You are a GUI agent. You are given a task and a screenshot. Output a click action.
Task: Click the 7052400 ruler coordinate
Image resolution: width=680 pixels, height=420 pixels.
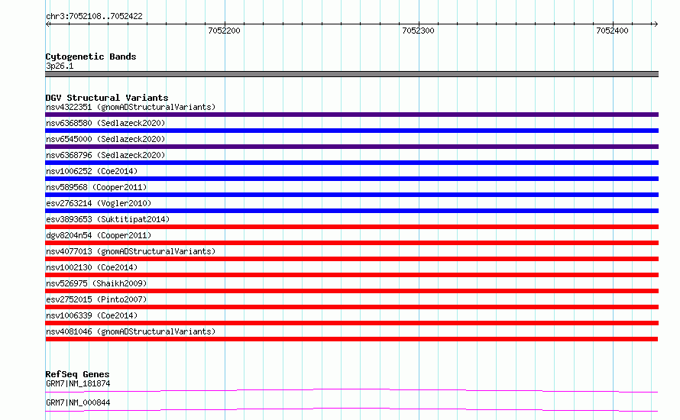(x=612, y=31)
